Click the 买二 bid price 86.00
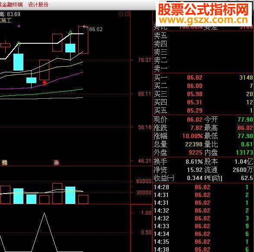Image resolution: width=254 pixels, height=252 pixels. coord(195,86)
